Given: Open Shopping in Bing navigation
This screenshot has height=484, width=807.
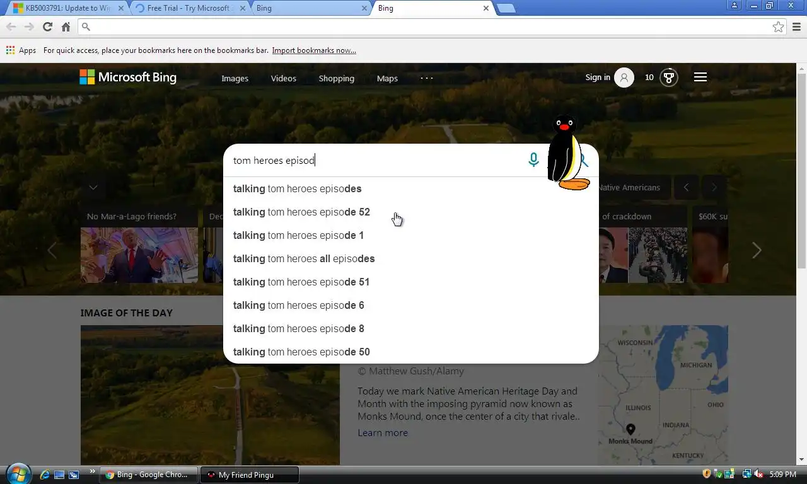Looking at the screenshot, I should pos(336,78).
